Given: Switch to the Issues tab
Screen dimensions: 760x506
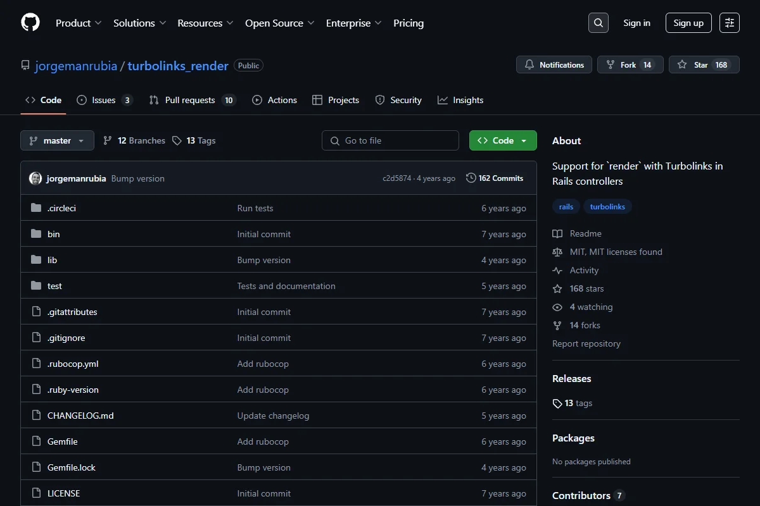Looking at the screenshot, I should (x=104, y=100).
